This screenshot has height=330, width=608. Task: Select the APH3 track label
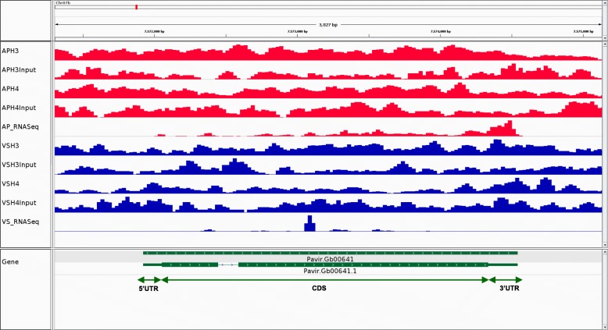(x=10, y=51)
